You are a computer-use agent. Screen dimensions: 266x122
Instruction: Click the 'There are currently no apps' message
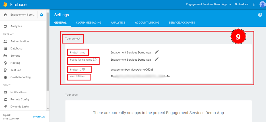click(158, 113)
